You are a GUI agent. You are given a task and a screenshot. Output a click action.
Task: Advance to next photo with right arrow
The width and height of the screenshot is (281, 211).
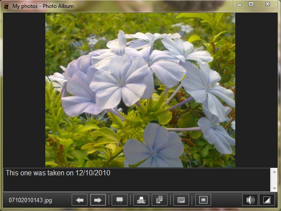coord(98,200)
